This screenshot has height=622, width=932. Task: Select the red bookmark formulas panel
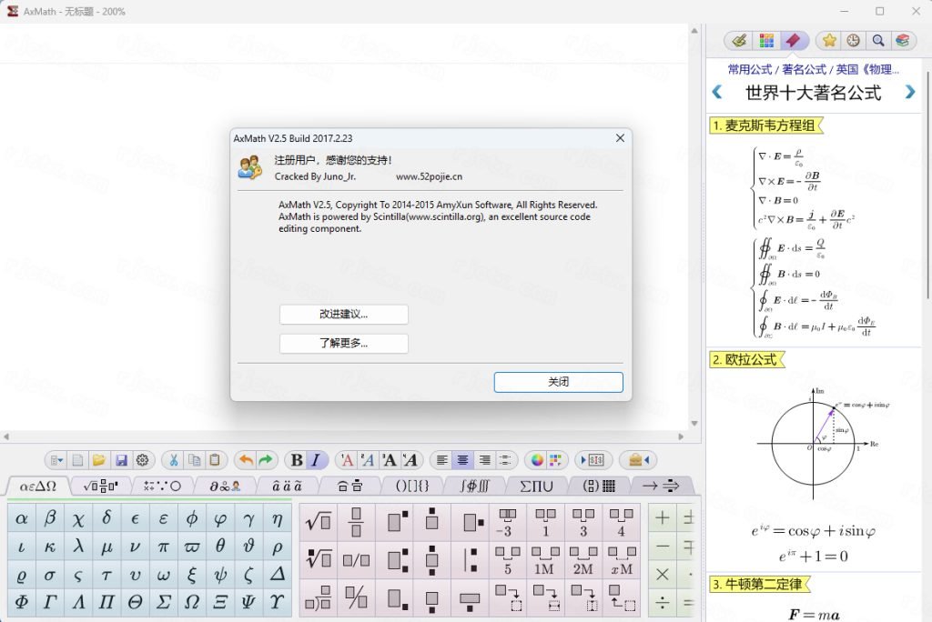[x=793, y=40]
